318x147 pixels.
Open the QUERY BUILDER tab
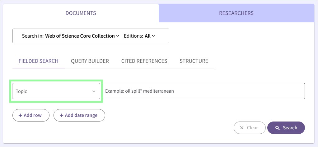[x=90, y=61]
